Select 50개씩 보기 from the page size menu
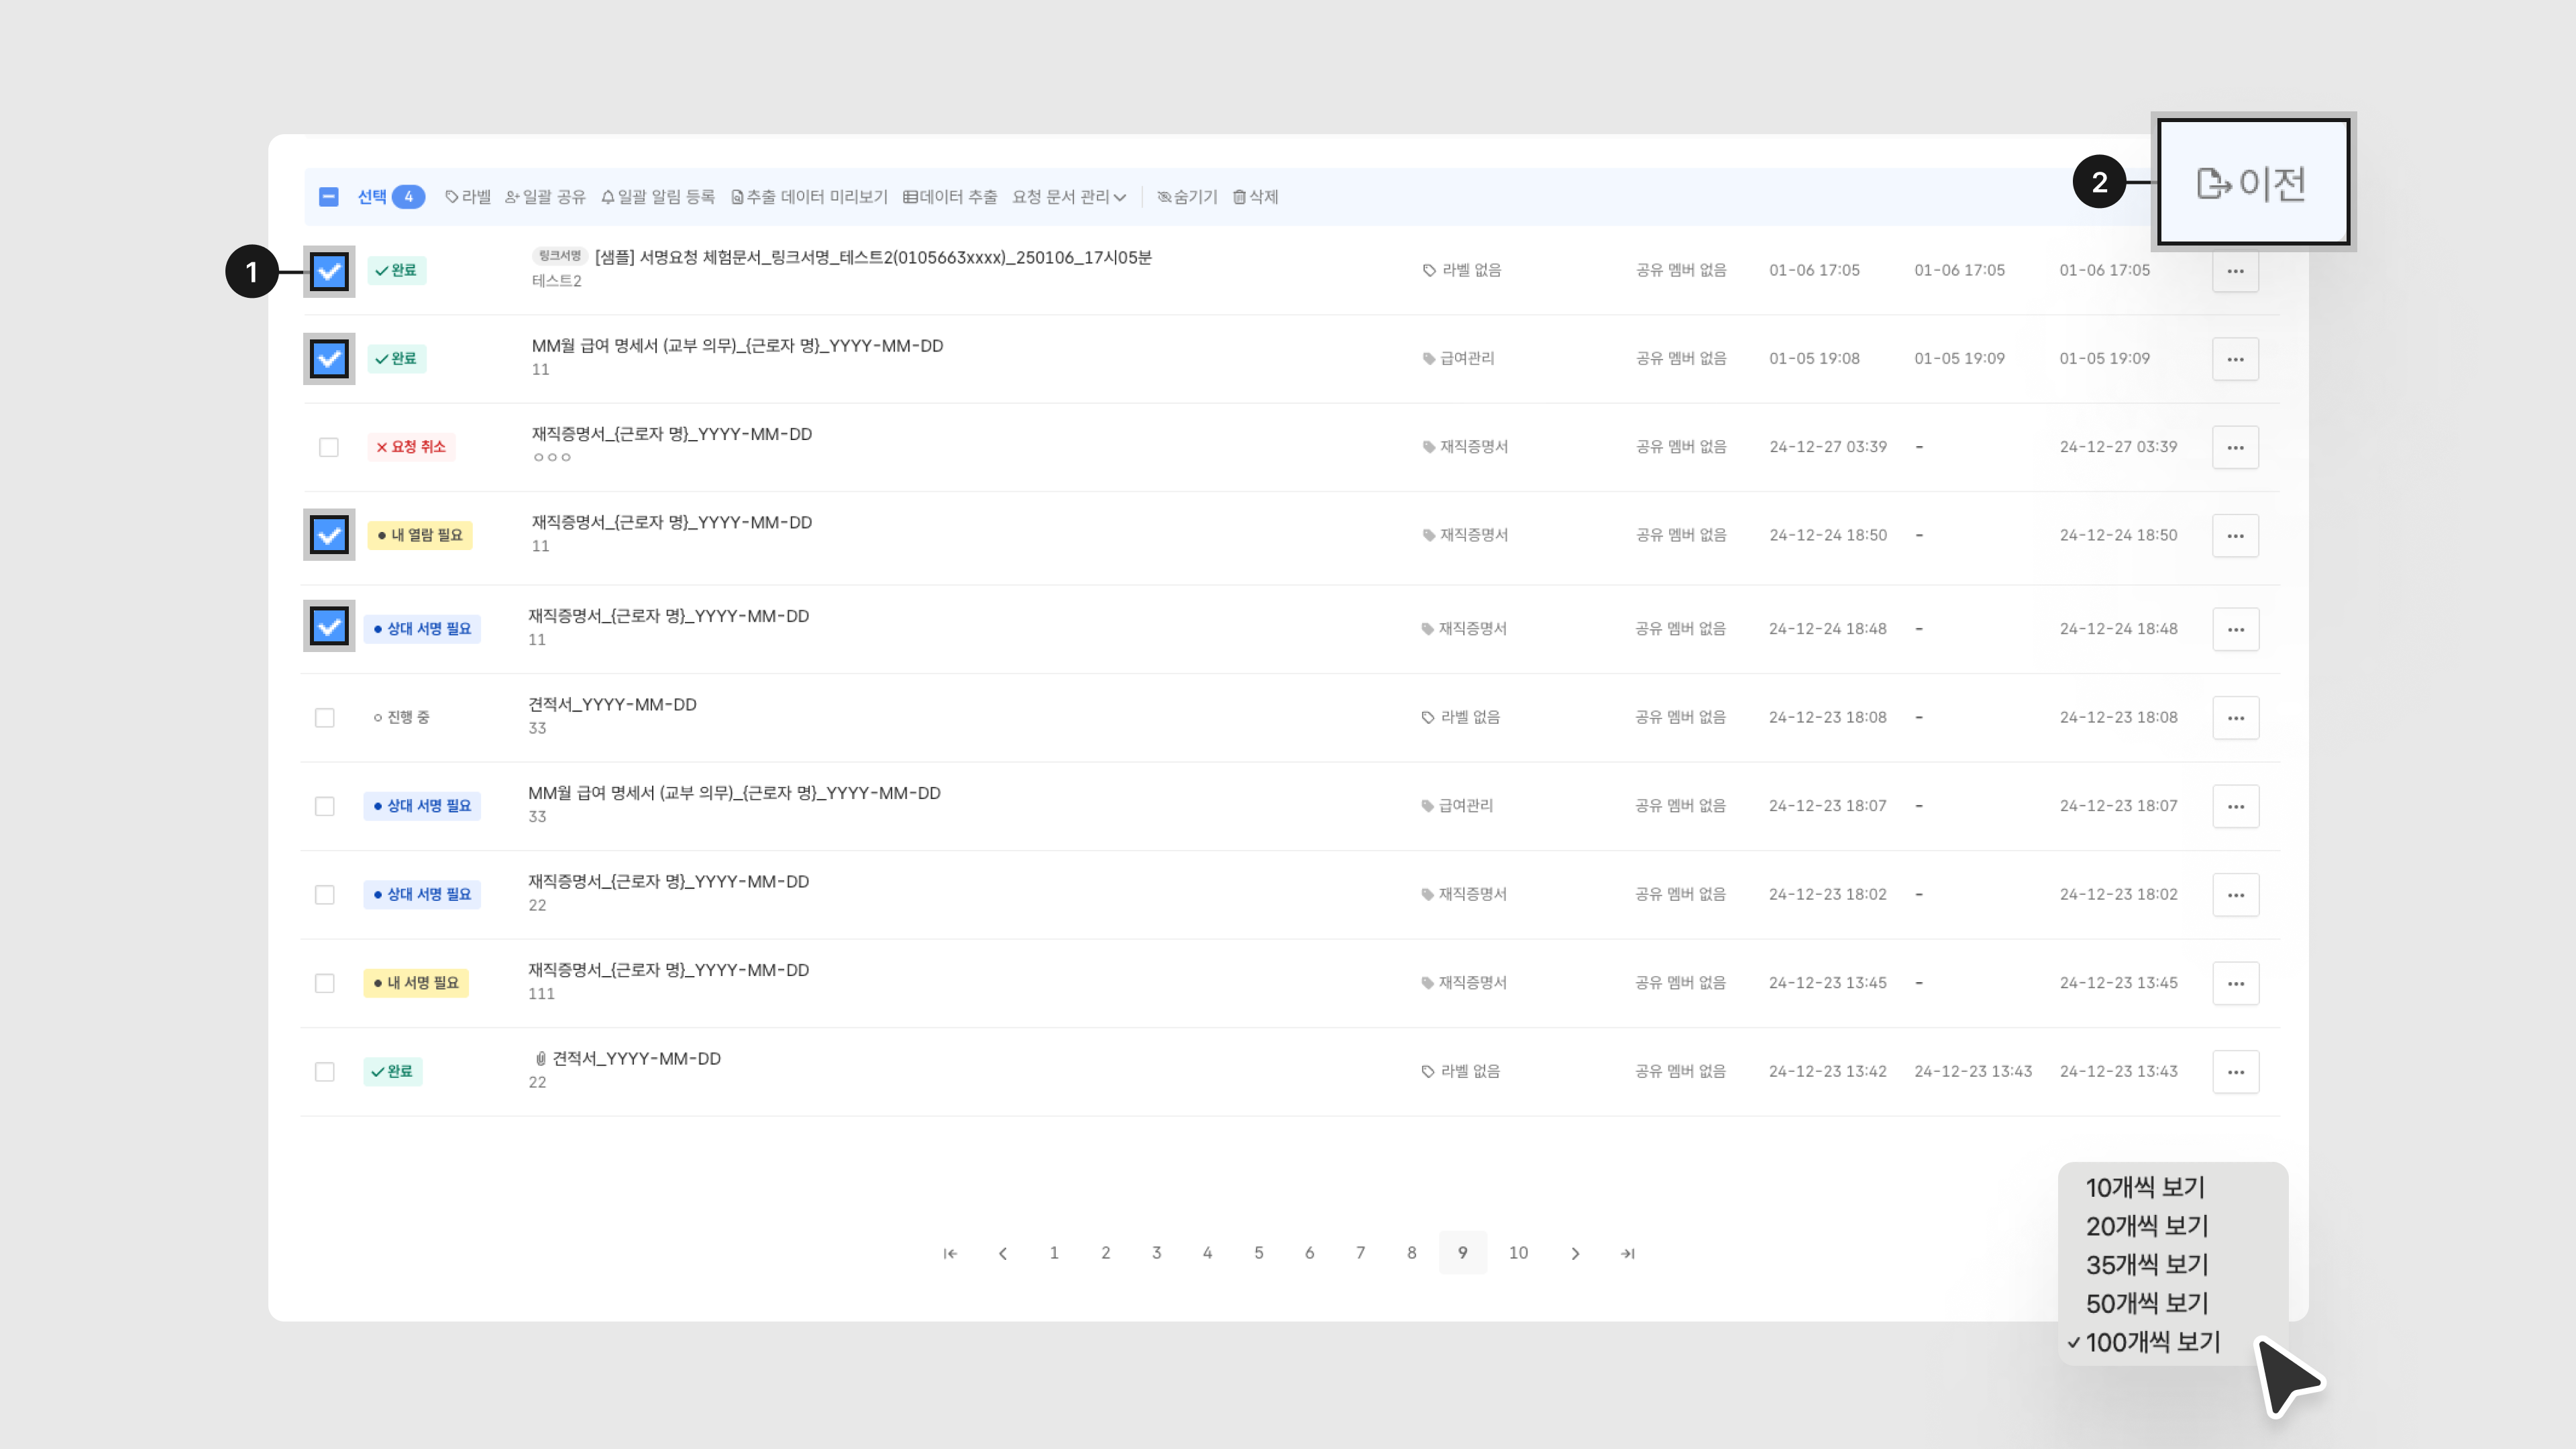This screenshot has height=1449, width=2576. (x=2146, y=1303)
